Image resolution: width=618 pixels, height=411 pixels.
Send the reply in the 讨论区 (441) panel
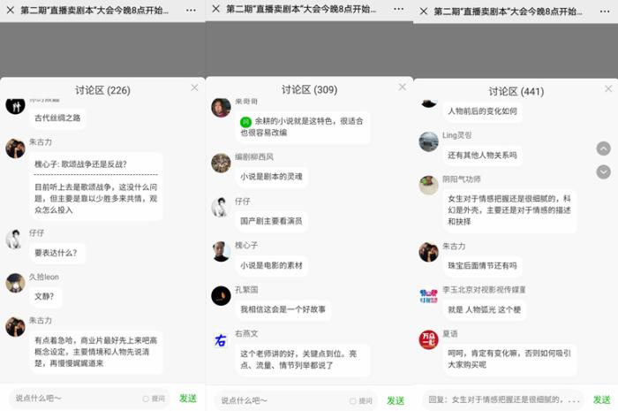(x=601, y=400)
